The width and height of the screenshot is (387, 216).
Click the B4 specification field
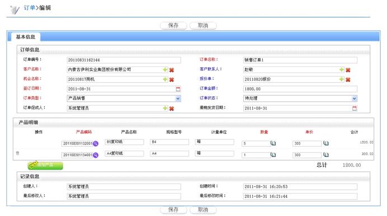pyautogui.click(x=169, y=142)
